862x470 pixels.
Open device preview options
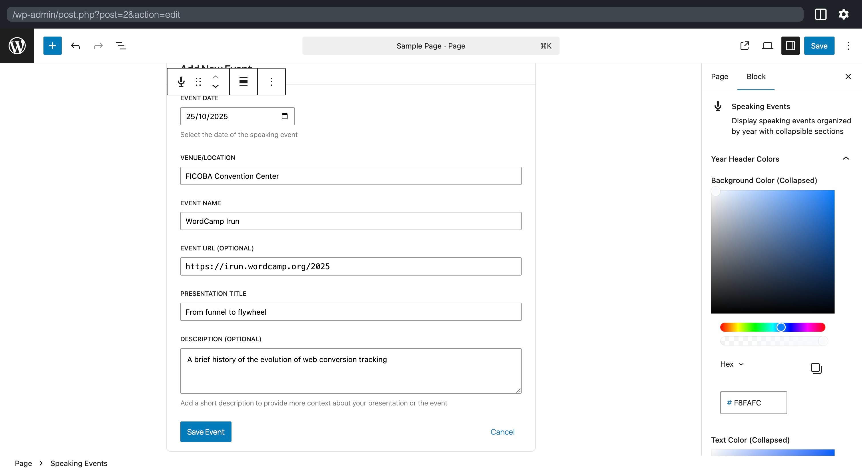point(767,46)
